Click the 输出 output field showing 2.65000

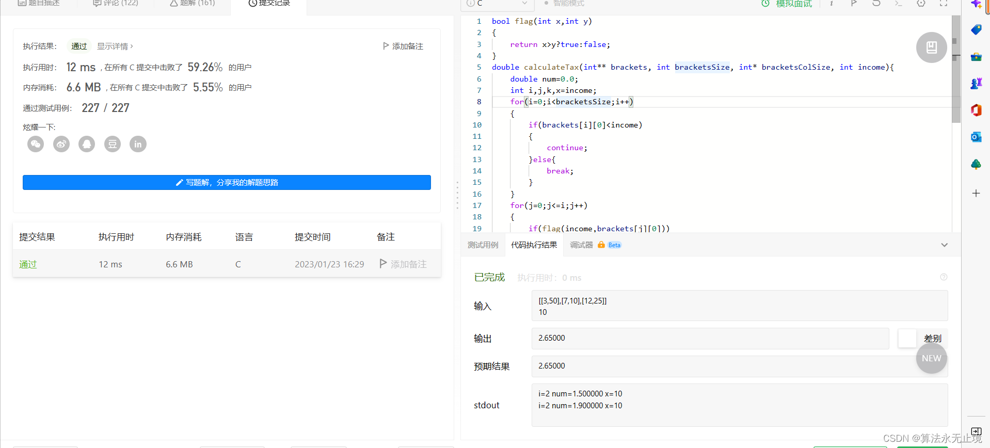click(x=710, y=338)
